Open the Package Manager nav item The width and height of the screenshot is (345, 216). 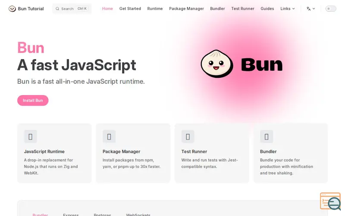click(x=186, y=9)
